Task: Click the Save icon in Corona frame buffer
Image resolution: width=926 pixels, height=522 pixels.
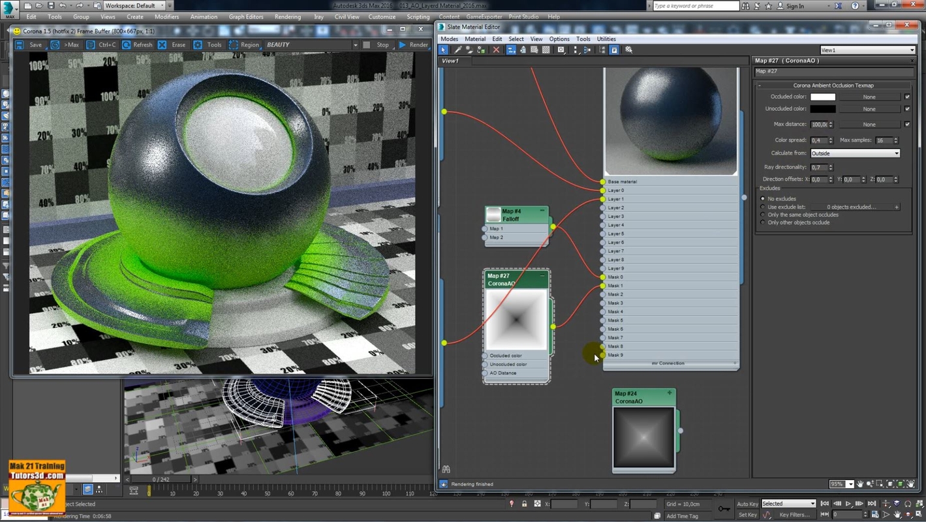Action: point(19,45)
